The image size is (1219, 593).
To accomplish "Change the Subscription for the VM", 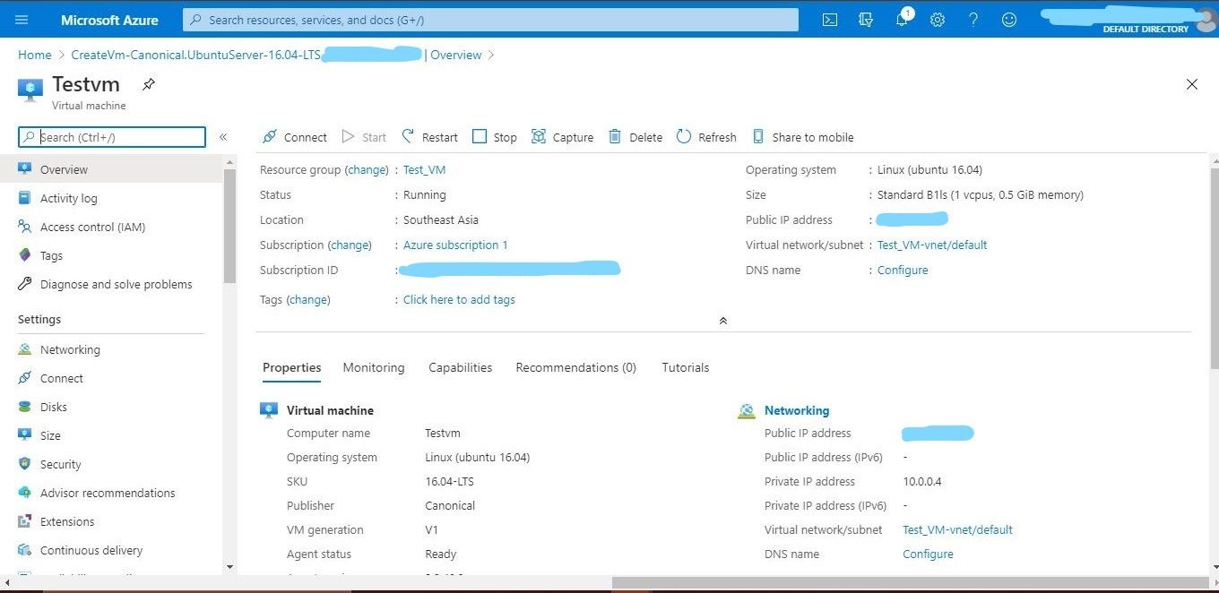I will pyautogui.click(x=350, y=245).
